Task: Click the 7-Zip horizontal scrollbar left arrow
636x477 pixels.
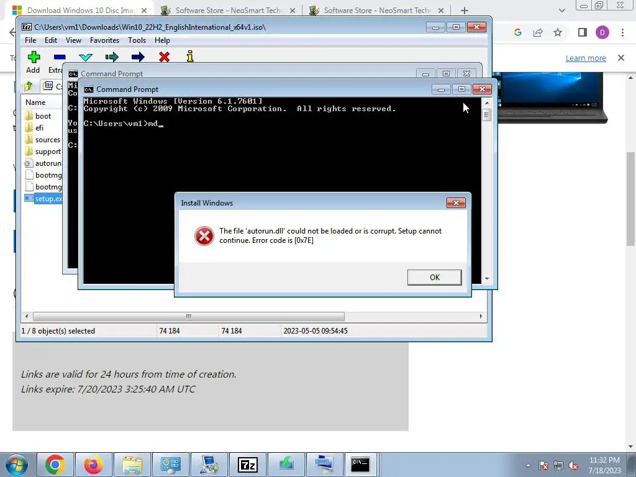Action: [27, 316]
